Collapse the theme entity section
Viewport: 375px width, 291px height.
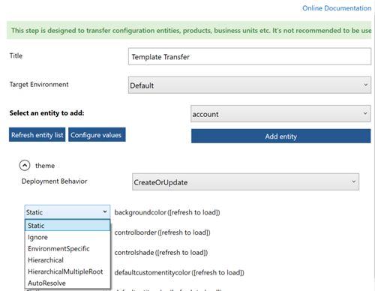click(25, 166)
